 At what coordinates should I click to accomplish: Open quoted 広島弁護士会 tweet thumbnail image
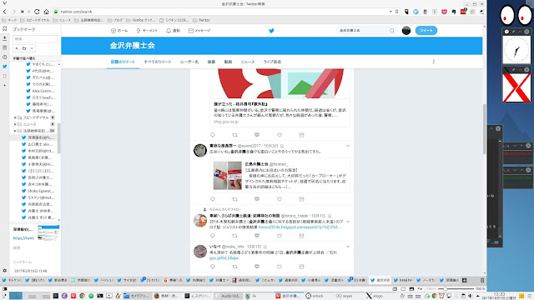[228, 176]
